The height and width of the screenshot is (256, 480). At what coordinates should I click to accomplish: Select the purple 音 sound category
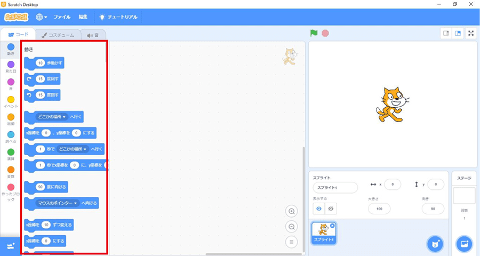pos(11,84)
